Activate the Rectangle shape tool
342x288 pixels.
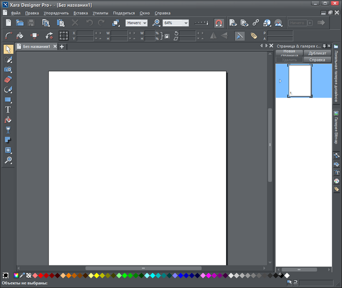(8, 100)
